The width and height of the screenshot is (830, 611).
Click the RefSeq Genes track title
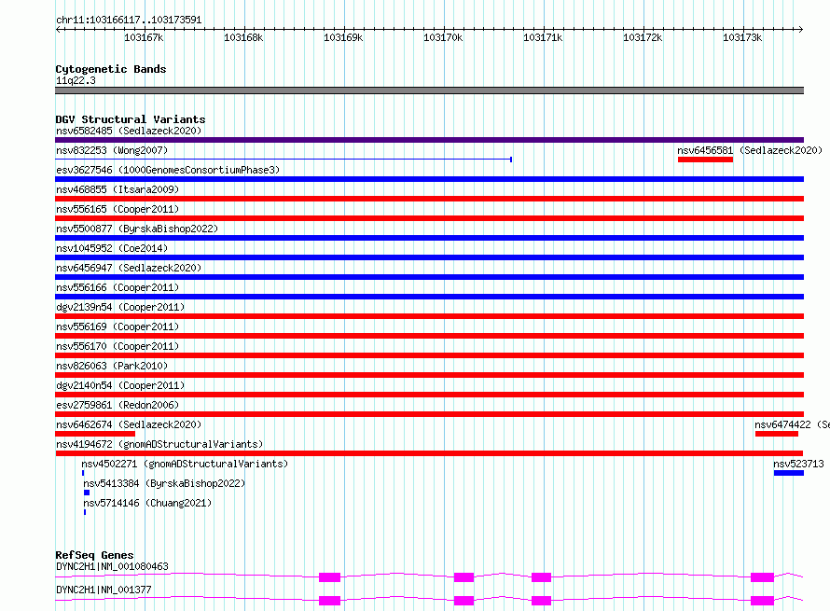pyautogui.click(x=94, y=555)
